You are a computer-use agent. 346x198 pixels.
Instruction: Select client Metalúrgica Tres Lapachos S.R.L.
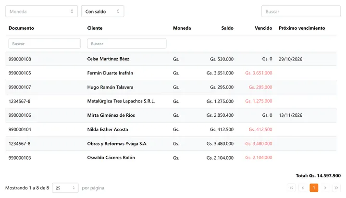pyautogui.click(x=121, y=101)
